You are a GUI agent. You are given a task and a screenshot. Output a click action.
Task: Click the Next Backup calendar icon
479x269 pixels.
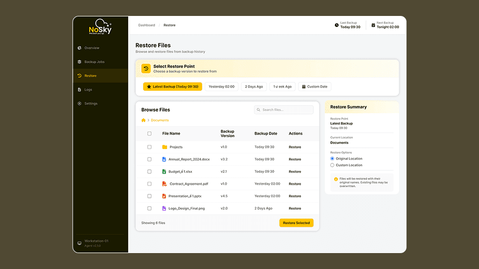coord(373,25)
